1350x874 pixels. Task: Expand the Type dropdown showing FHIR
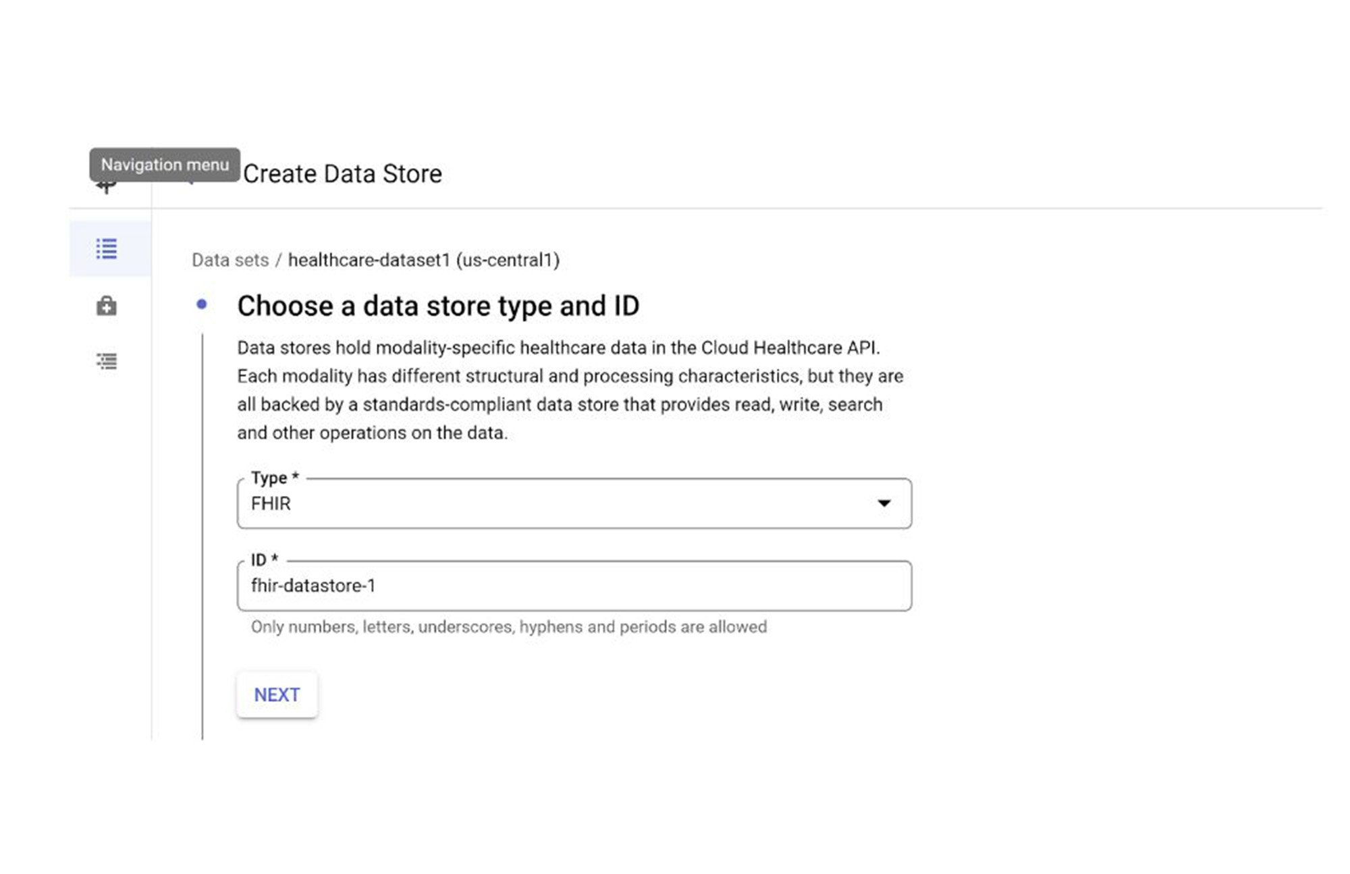tap(574, 503)
